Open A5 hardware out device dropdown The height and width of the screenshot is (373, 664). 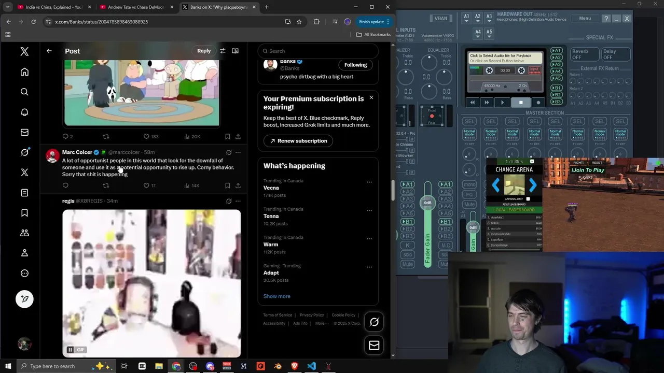coord(489,33)
